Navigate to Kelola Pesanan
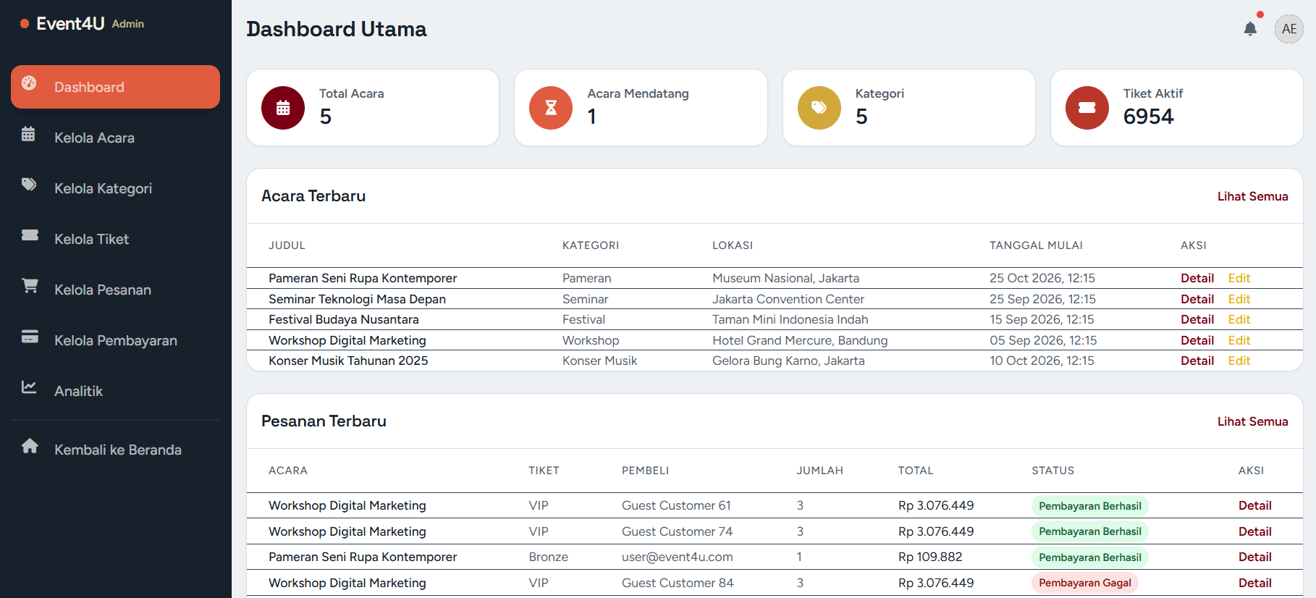The image size is (1316, 598). point(116,290)
